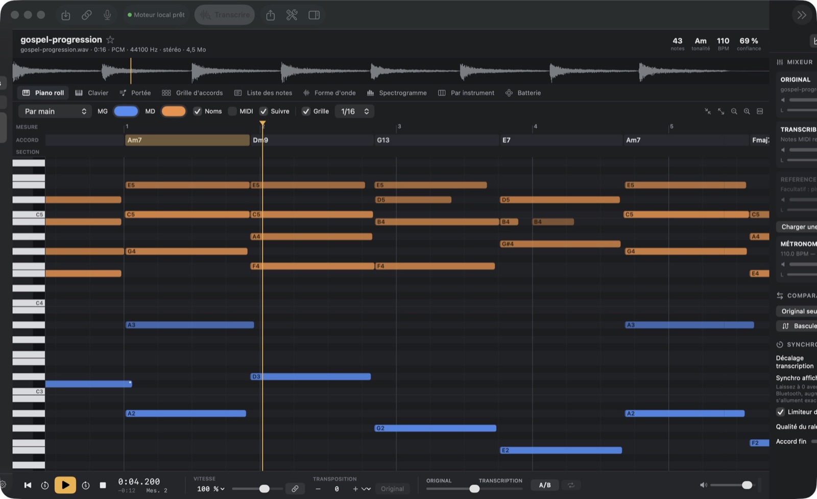This screenshot has height=499, width=817.
Task: Click the loop repeat icon next to A/B
Action: tap(571, 485)
